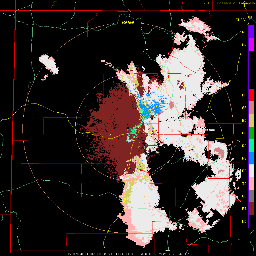Click the [CLAS] units label

tap(240, 20)
